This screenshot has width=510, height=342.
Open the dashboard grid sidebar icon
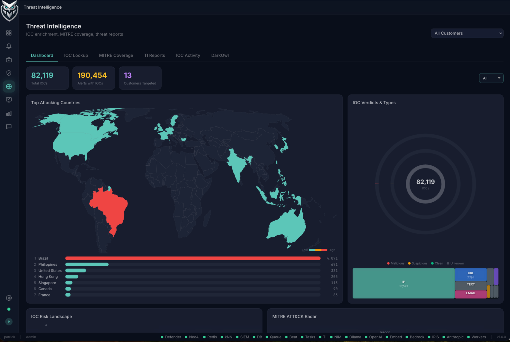tap(9, 33)
